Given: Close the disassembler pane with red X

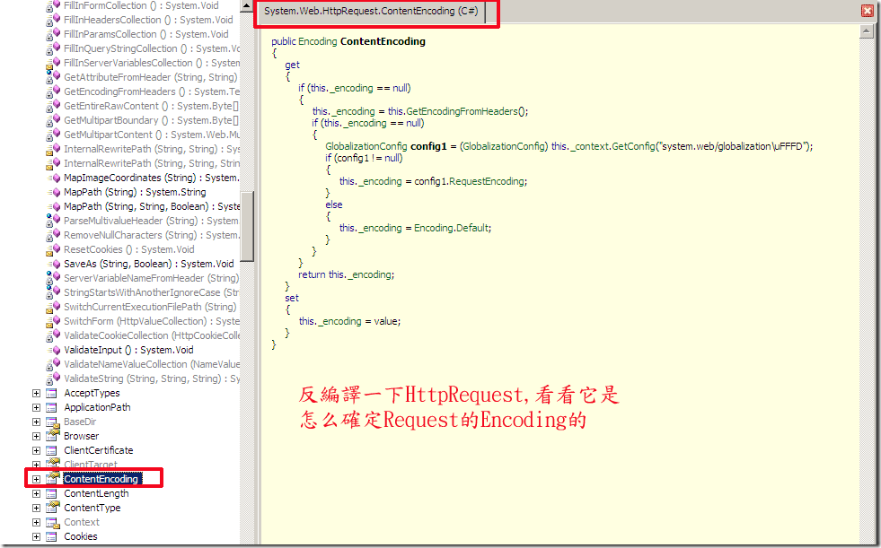Looking at the screenshot, I should tap(868, 11).
